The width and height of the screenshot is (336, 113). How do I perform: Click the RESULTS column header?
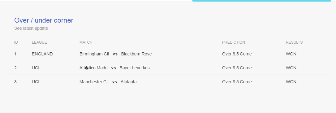(294, 42)
